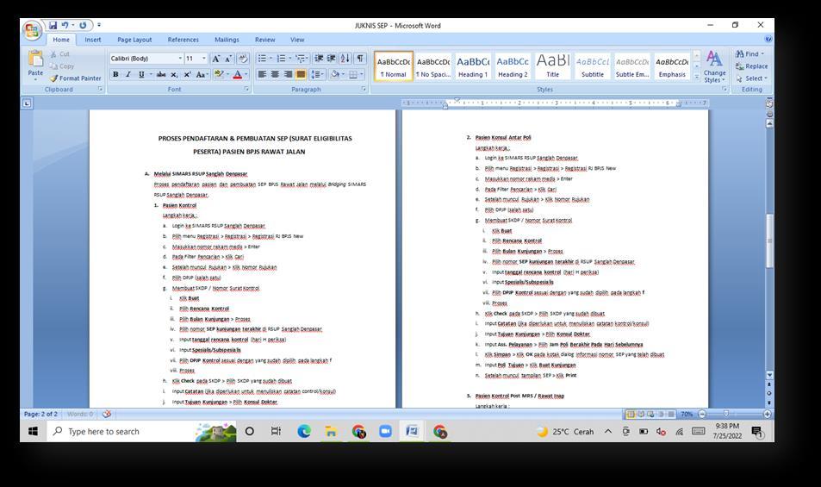Click the Clear Formatting icon
The height and width of the screenshot is (487, 821).
click(x=242, y=59)
